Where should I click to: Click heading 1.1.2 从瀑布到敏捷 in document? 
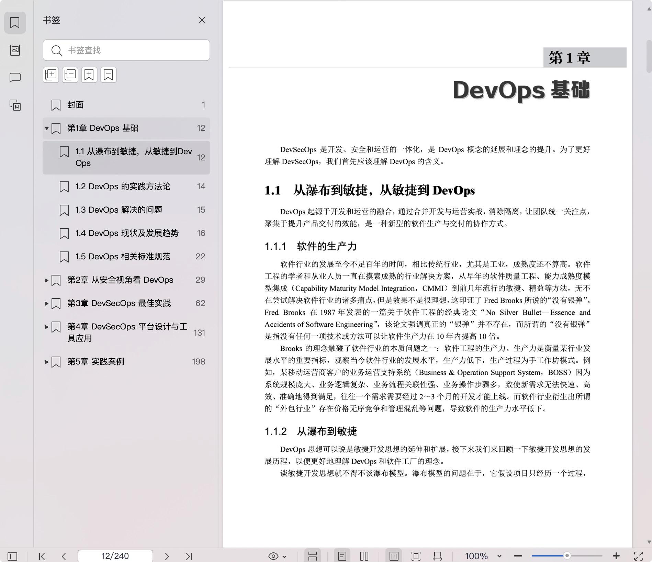pos(311,431)
